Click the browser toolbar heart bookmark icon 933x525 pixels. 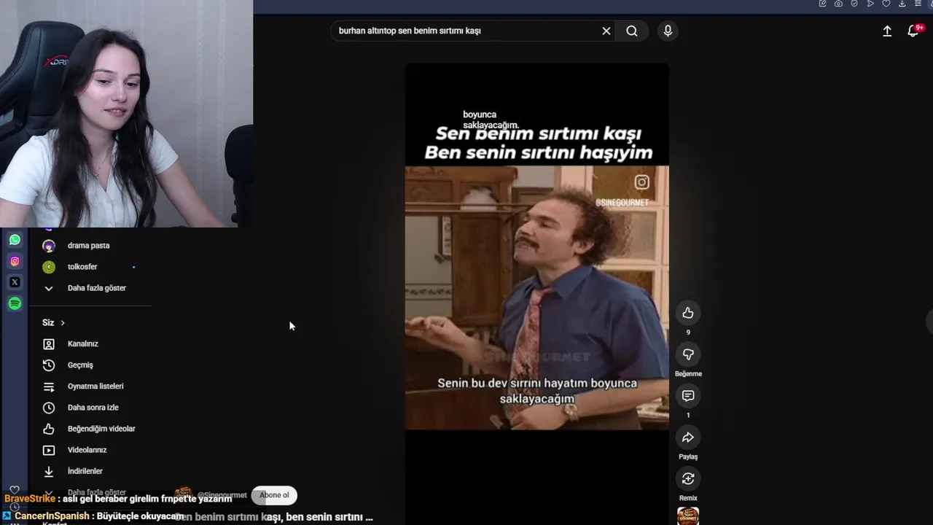(x=886, y=4)
